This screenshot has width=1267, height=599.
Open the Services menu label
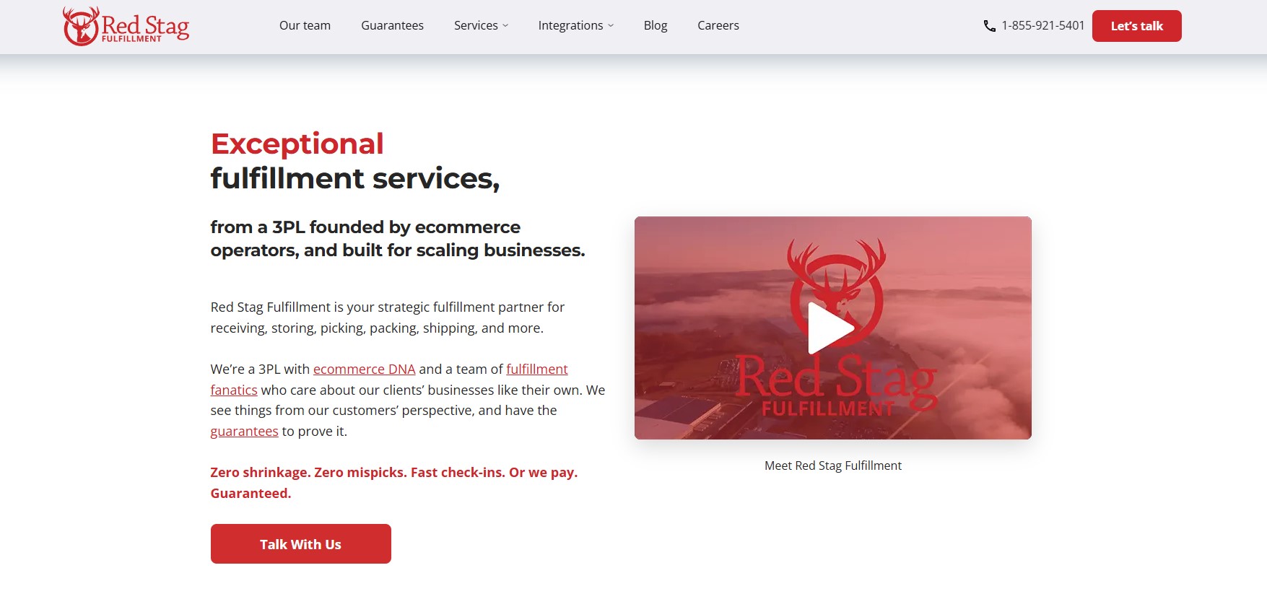pos(476,25)
